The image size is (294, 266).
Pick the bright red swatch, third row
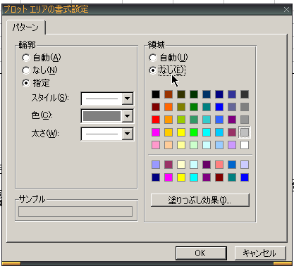pos(156,120)
